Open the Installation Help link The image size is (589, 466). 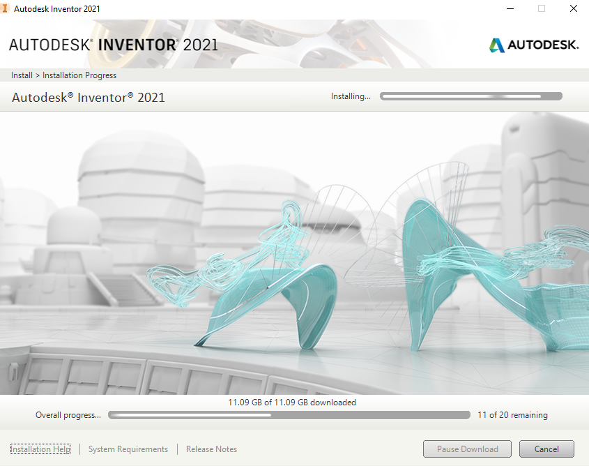tap(40, 449)
